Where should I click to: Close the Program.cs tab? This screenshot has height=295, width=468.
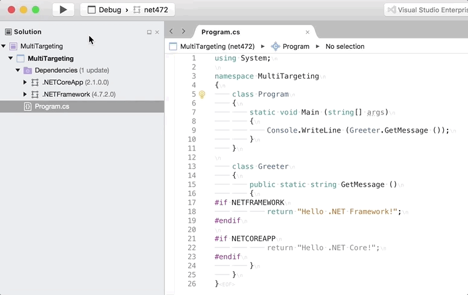point(308,33)
